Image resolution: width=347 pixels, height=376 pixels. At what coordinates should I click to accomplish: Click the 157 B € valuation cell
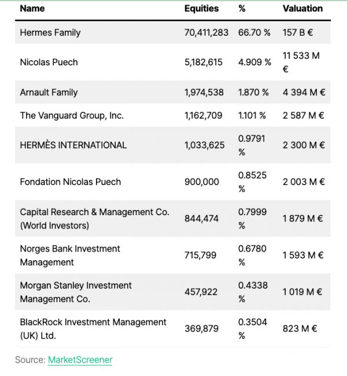(298, 33)
